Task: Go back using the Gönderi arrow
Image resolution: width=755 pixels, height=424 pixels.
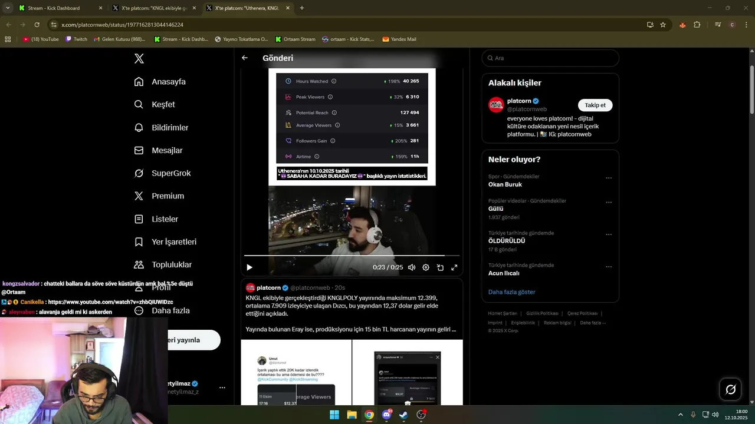Action: pos(245,58)
